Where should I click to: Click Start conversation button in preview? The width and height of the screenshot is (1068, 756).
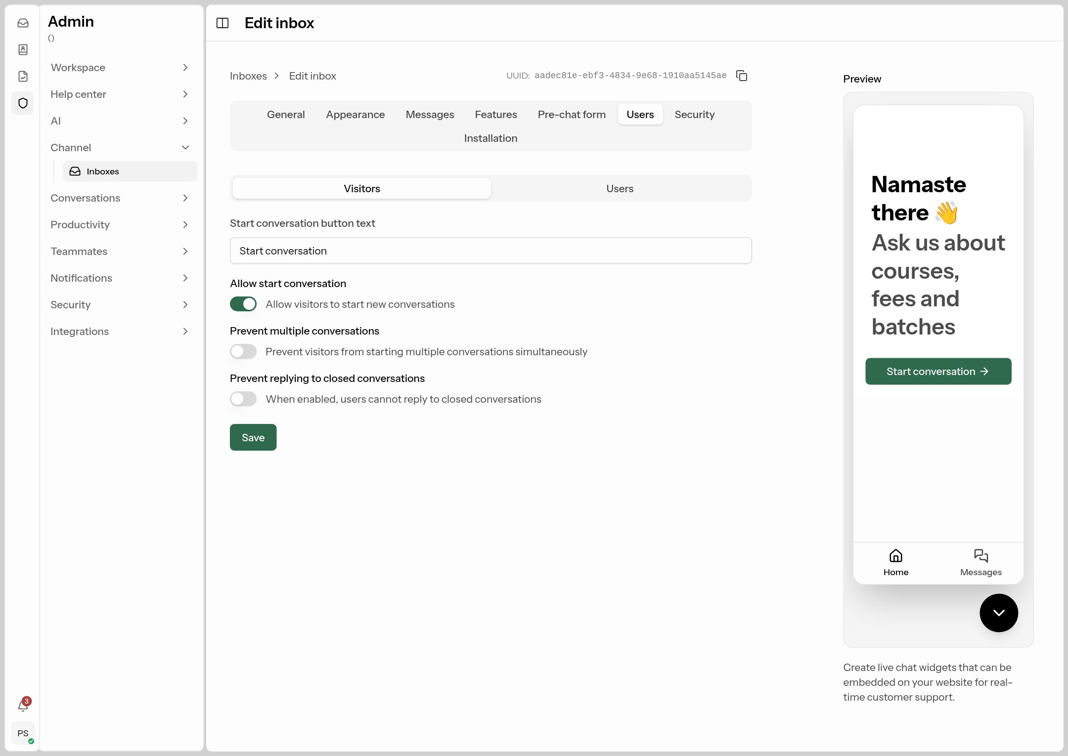[938, 372]
